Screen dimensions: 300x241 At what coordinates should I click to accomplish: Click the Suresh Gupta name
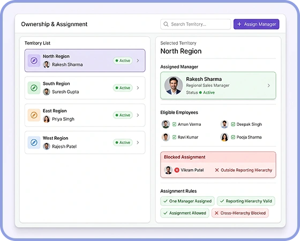tap(65, 92)
